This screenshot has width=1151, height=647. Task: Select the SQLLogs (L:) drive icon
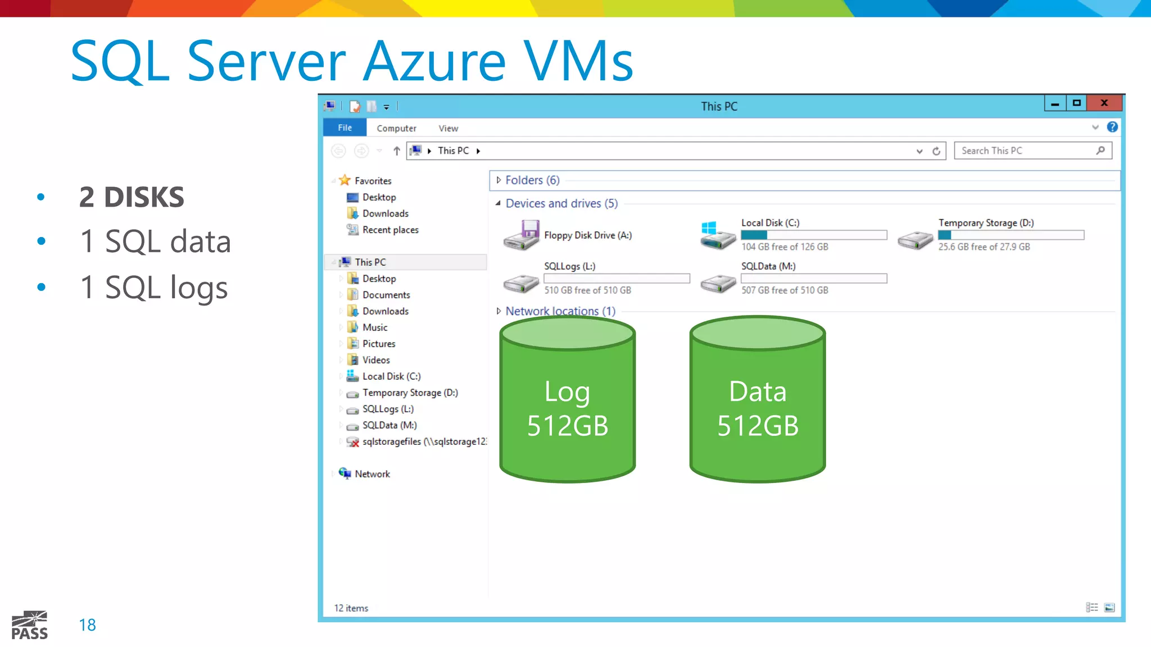coord(521,284)
